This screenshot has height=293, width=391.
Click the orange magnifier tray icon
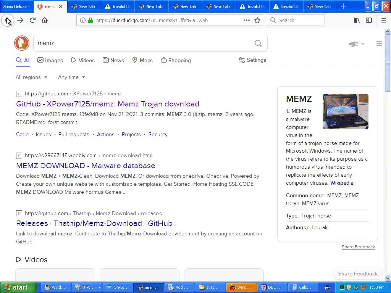pos(363,288)
